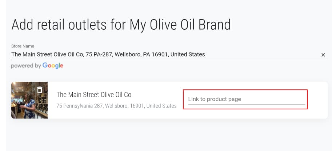Click the 75 Pennsylvania 287 address line
The width and height of the screenshot is (332, 151).
(116, 106)
